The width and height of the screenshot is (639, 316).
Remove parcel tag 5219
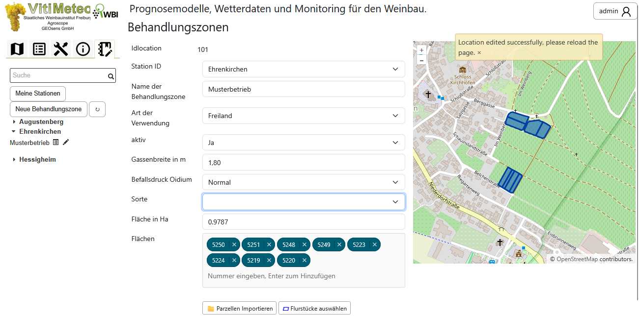[x=269, y=260]
